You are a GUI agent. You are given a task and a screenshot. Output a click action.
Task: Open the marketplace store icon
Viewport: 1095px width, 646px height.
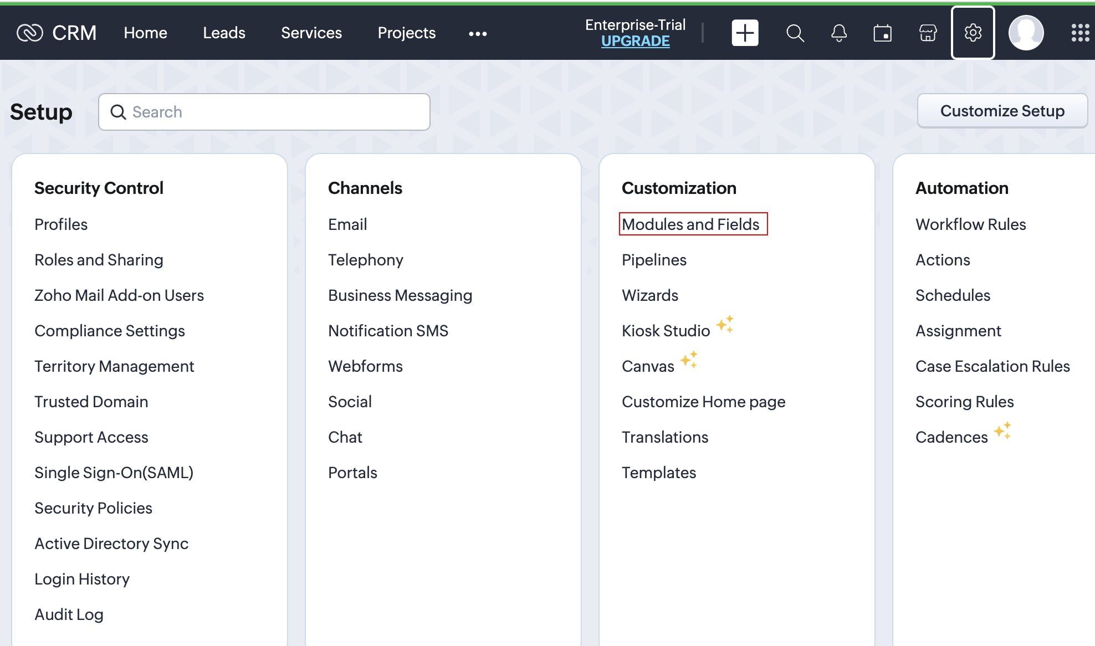coord(928,33)
